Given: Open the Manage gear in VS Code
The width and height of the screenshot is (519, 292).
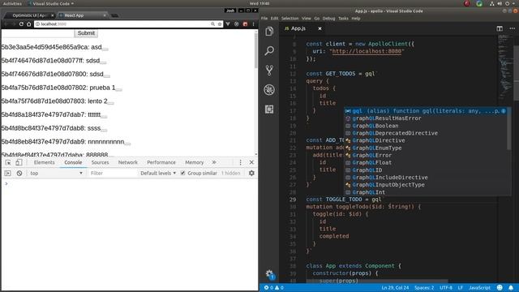Looking at the screenshot, I should (x=269, y=274).
